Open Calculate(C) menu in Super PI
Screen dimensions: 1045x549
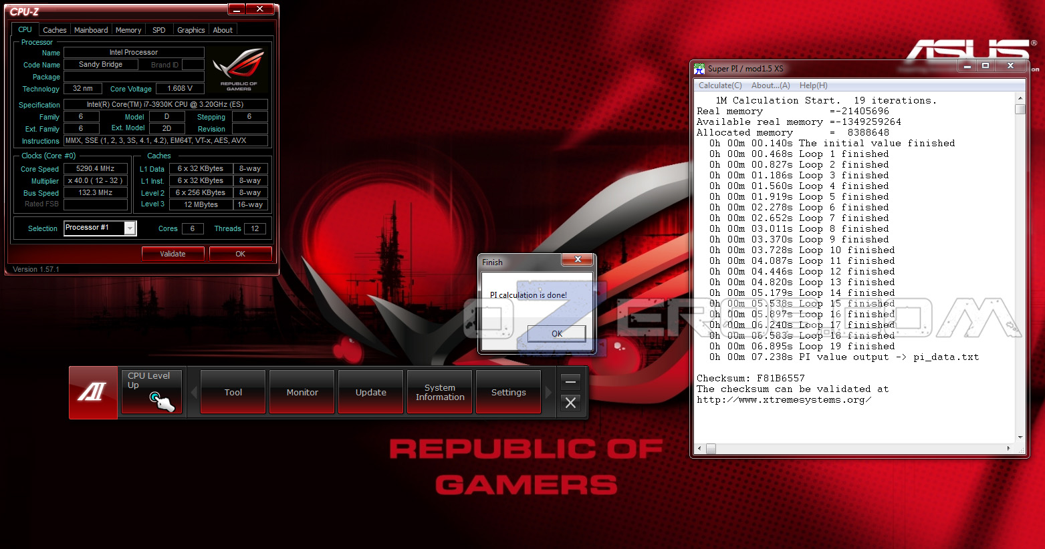coord(720,85)
